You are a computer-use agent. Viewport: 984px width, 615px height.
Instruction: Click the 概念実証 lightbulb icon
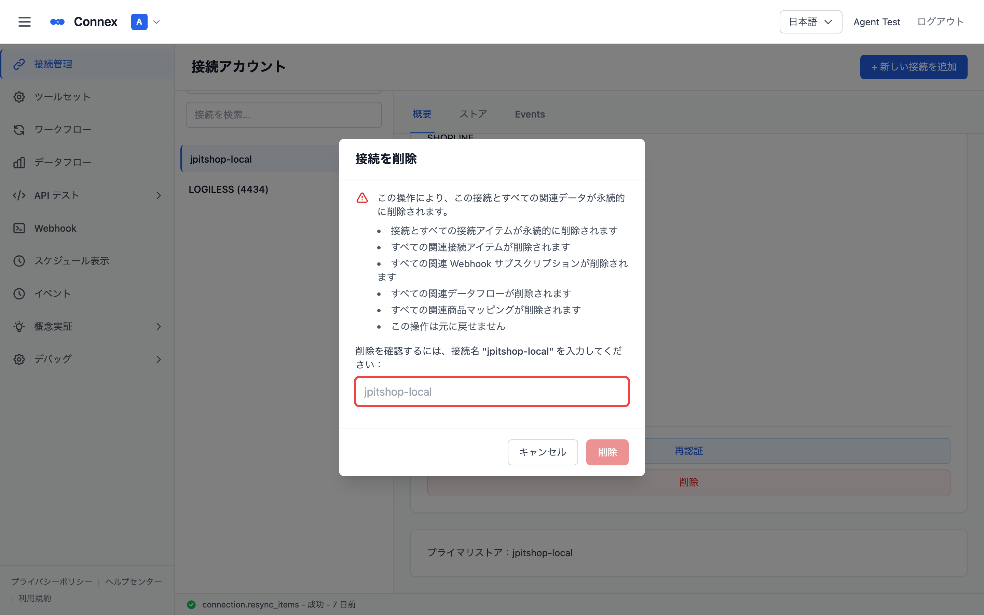click(19, 327)
